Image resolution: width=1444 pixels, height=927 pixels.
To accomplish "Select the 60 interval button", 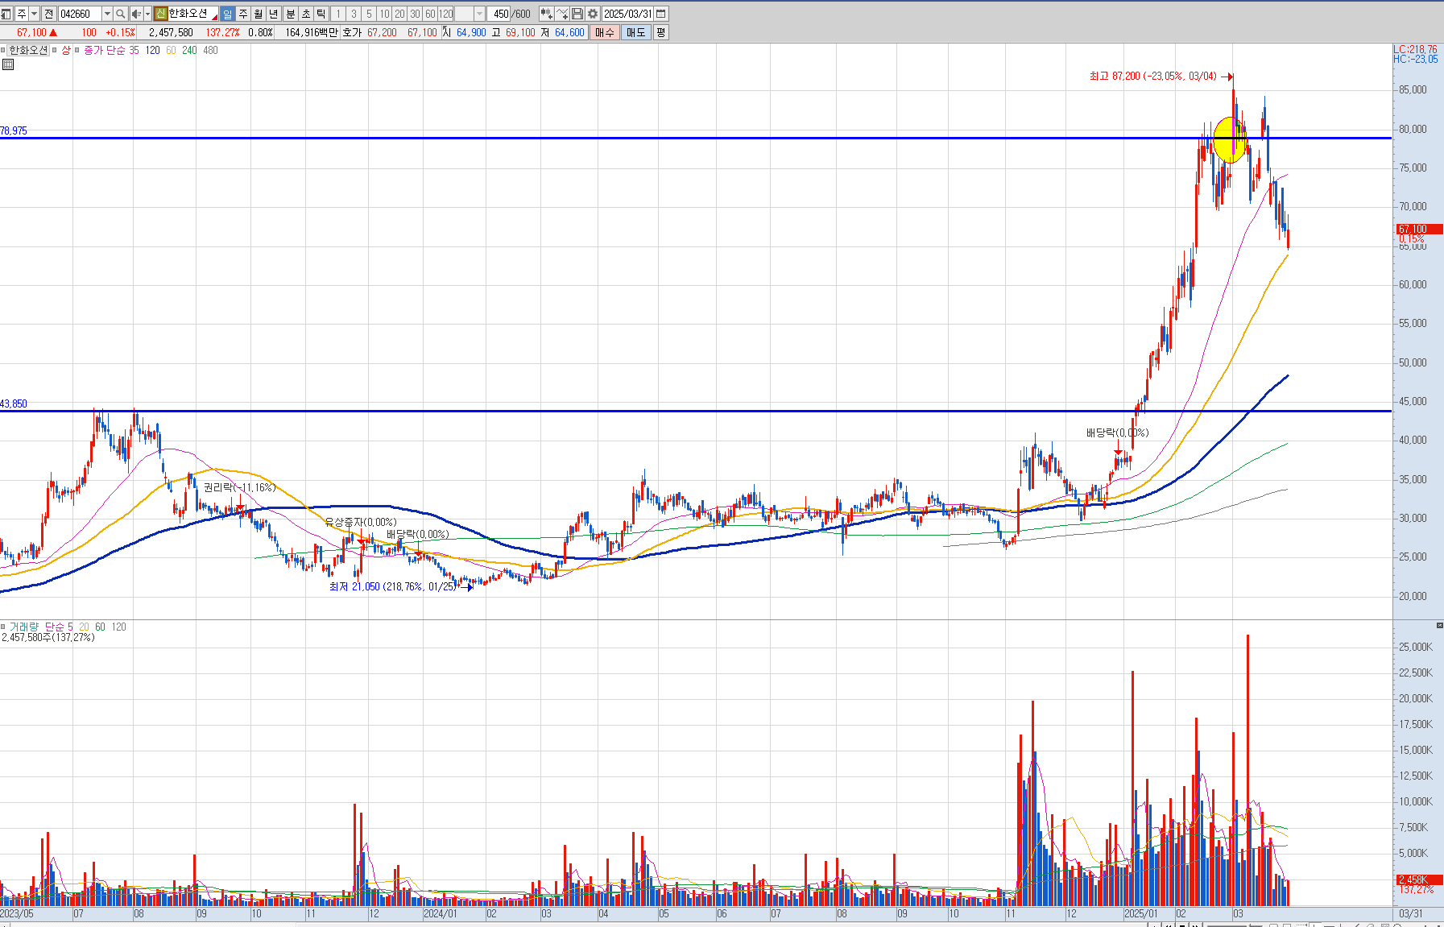I will point(430,14).
